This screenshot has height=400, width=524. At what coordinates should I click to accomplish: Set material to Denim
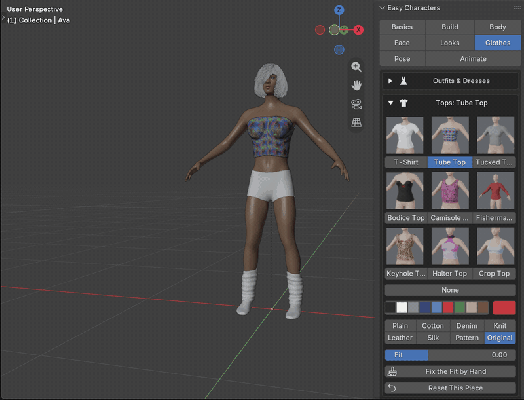467,326
